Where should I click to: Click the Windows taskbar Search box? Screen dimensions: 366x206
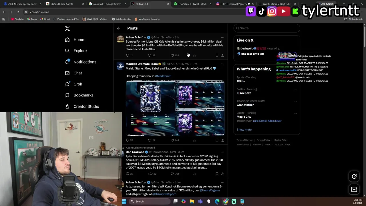coord(149,201)
